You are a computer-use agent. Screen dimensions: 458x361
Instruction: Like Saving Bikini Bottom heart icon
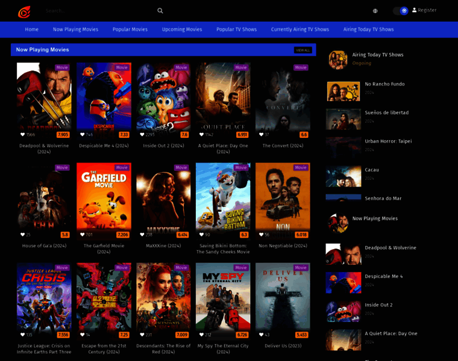pos(201,235)
